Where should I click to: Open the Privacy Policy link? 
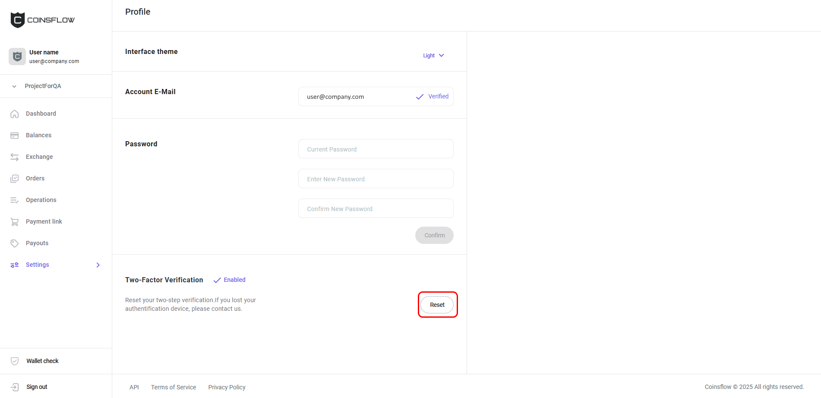(x=227, y=387)
